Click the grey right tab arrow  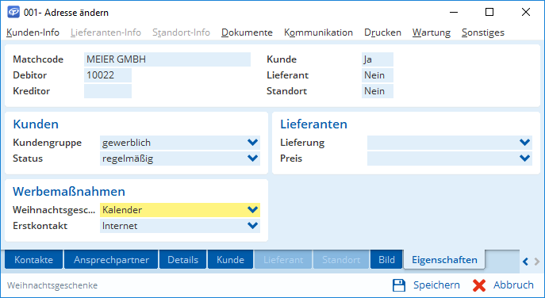point(536,262)
